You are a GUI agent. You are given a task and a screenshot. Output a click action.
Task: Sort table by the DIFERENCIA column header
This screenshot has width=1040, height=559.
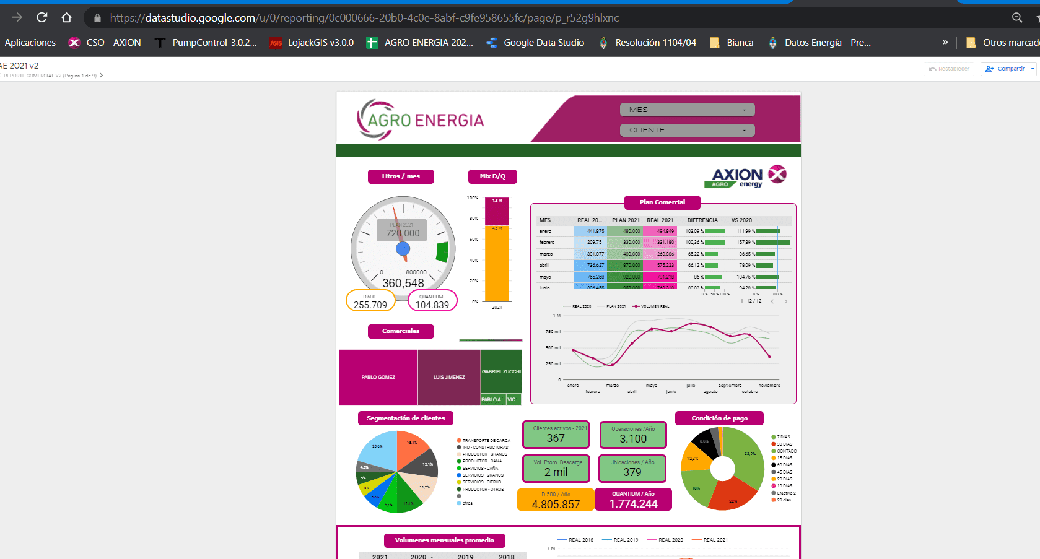(x=702, y=220)
